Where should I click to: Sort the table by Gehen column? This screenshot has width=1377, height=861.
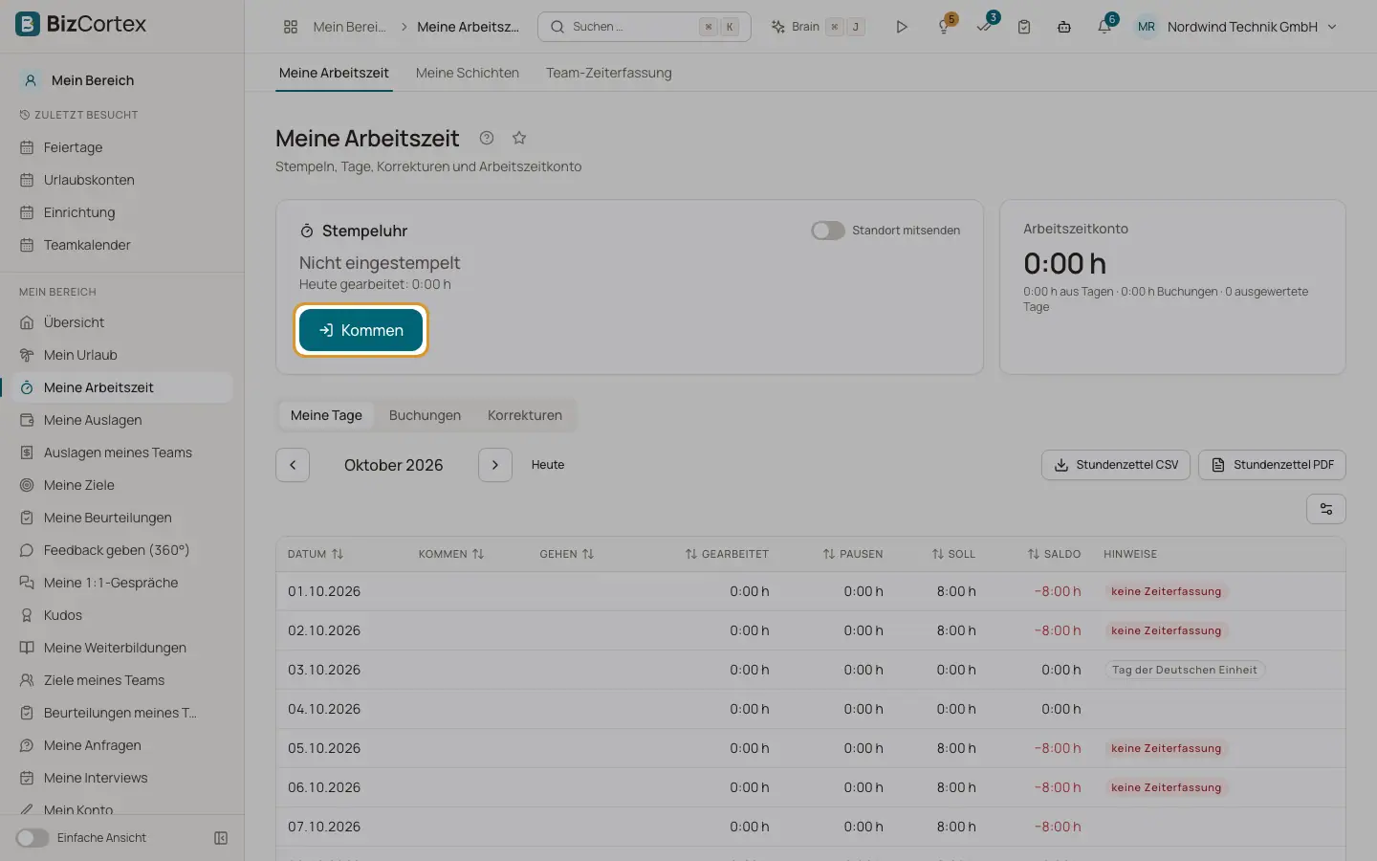567,554
